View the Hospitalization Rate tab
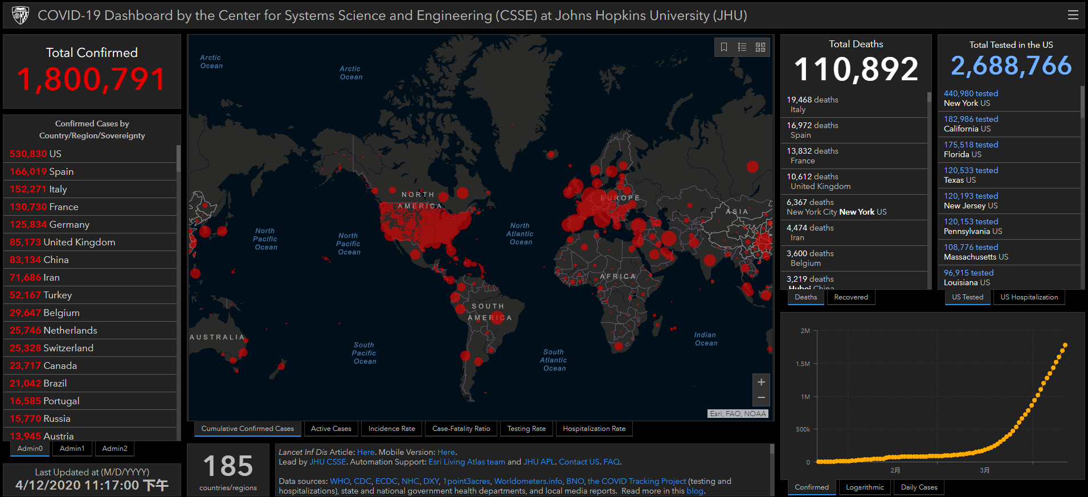The image size is (1088, 497). pyautogui.click(x=594, y=429)
